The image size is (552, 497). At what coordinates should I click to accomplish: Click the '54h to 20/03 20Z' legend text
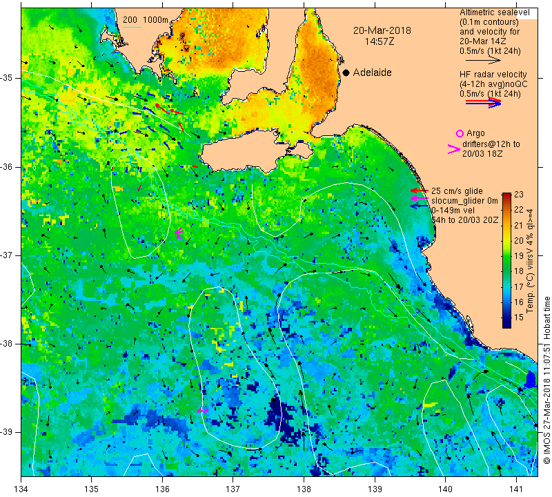[x=464, y=220]
